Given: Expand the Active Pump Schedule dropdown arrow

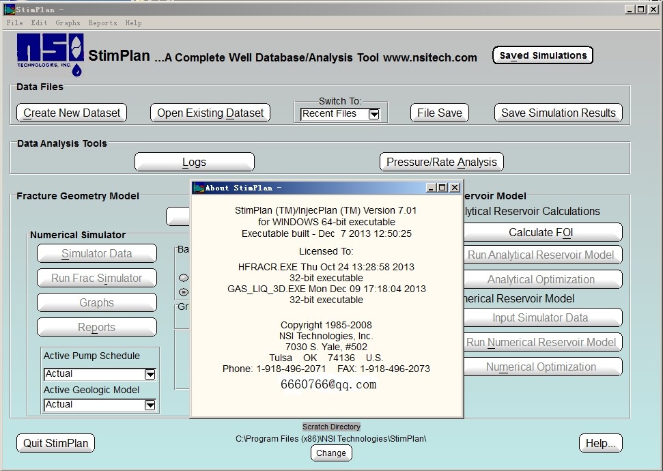Looking at the screenshot, I should coord(150,374).
